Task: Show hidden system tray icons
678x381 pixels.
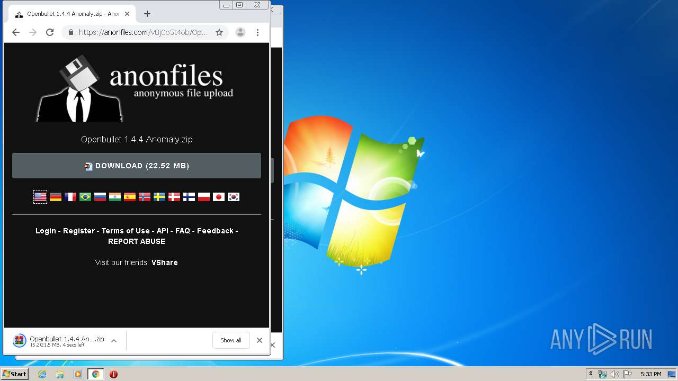Action: point(591,374)
